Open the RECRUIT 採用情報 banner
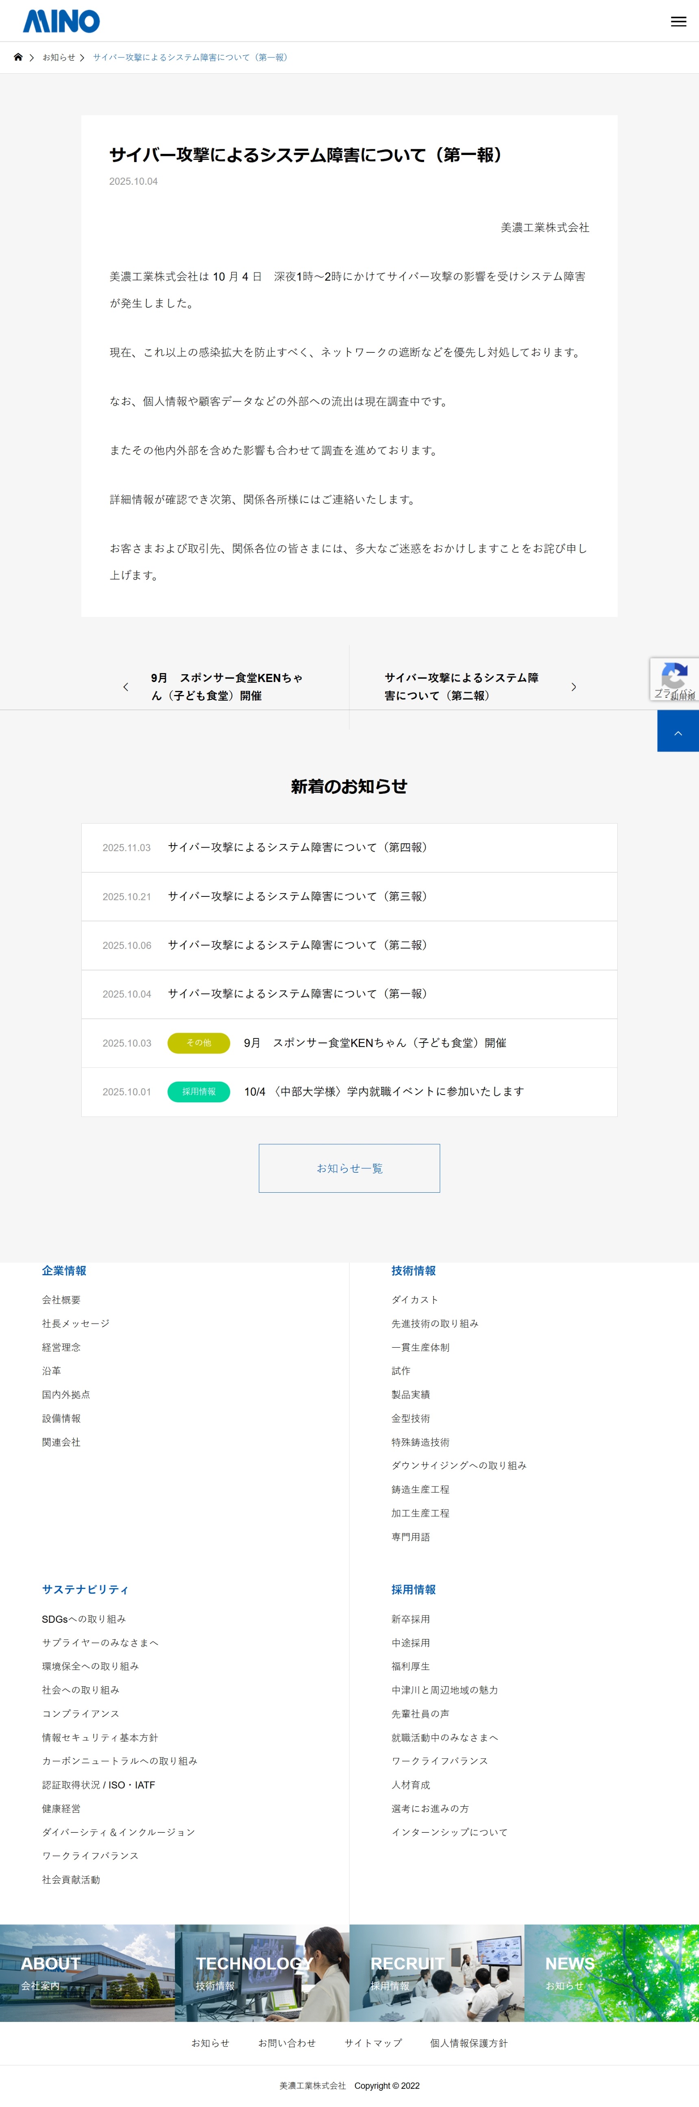This screenshot has width=699, height=2107. pyautogui.click(x=437, y=1972)
